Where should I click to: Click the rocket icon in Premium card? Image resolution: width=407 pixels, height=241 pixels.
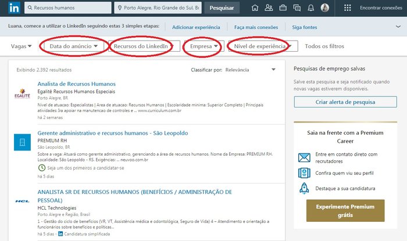tap(304, 188)
